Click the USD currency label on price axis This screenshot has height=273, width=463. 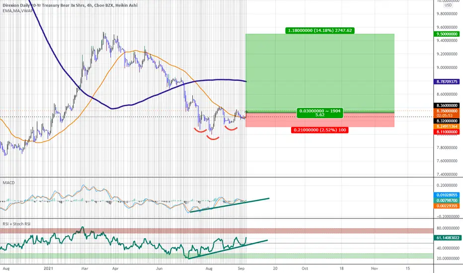click(448, 5)
